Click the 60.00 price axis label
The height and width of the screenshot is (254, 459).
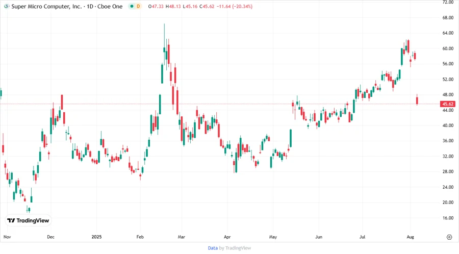(448, 48)
